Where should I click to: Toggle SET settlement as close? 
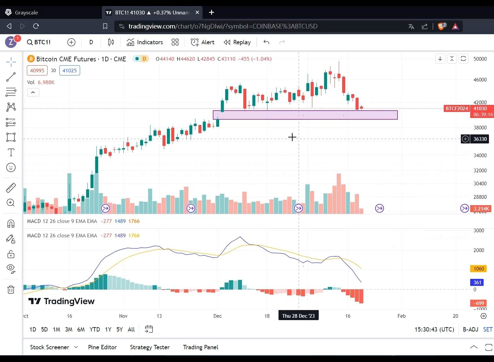(x=488, y=329)
